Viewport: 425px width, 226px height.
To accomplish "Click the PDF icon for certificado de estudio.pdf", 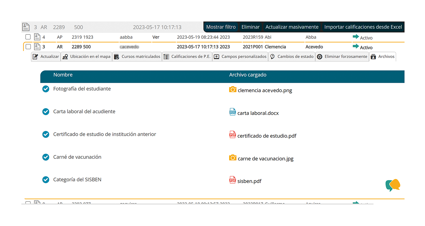I will pos(232,135).
